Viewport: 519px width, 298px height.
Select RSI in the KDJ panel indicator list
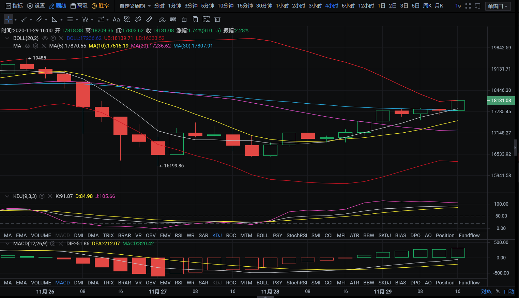pos(179,235)
